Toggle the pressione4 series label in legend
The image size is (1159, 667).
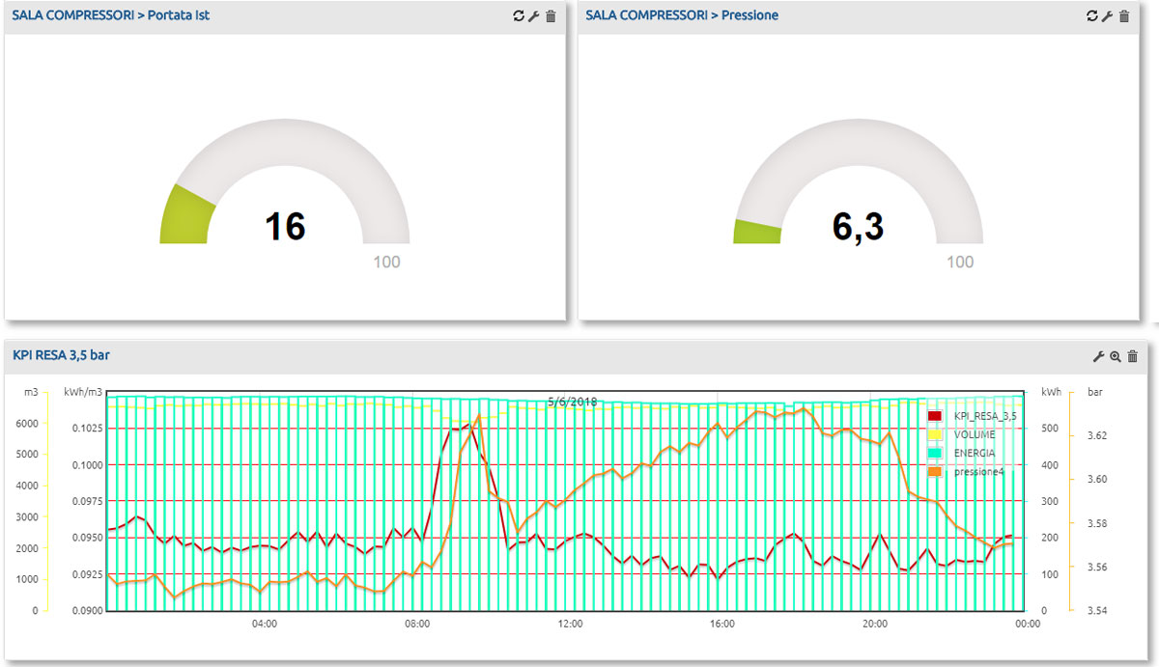point(978,471)
